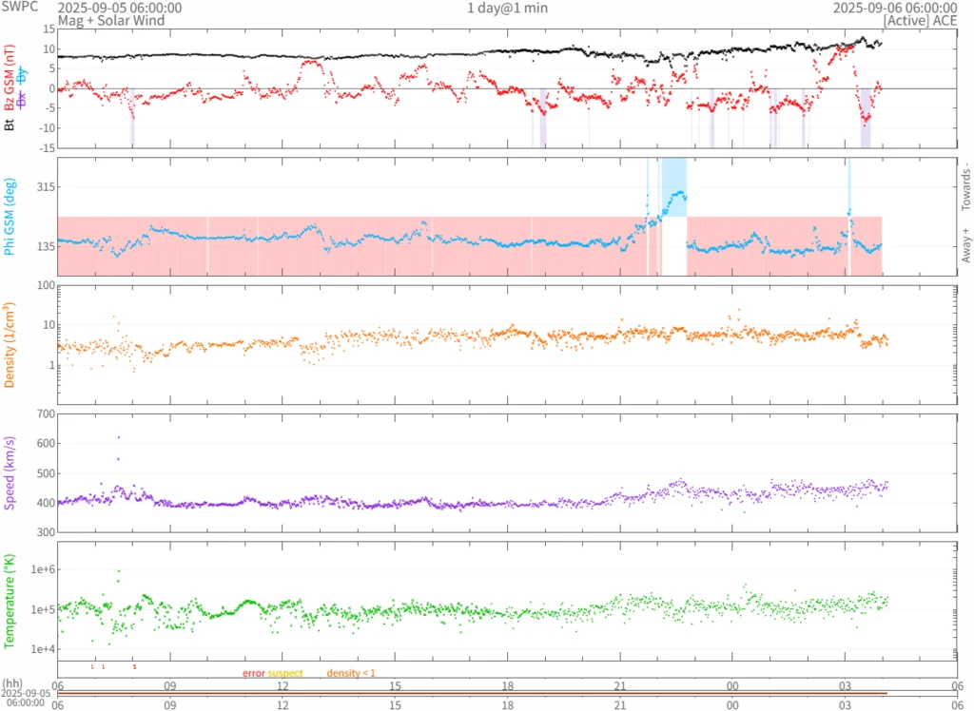
Task: Click the Bz GSM (nT) label
Action: pyautogui.click(x=10, y=78)
